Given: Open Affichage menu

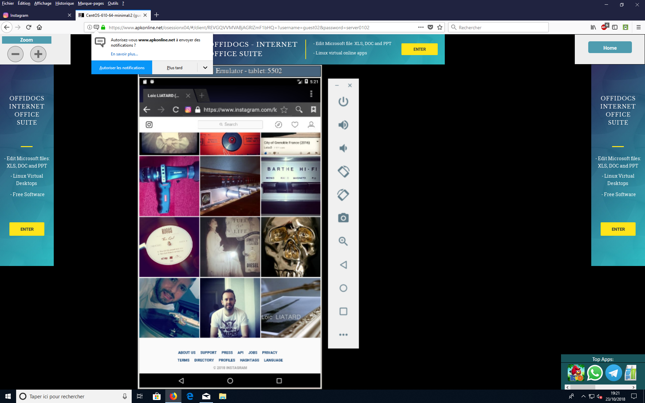Looking at the screenshot, I should pos(43,3).
